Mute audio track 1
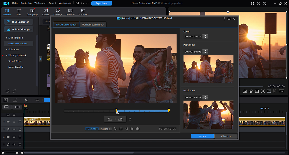The height and width of the screenshot is (155, 289). click(14, 129)
